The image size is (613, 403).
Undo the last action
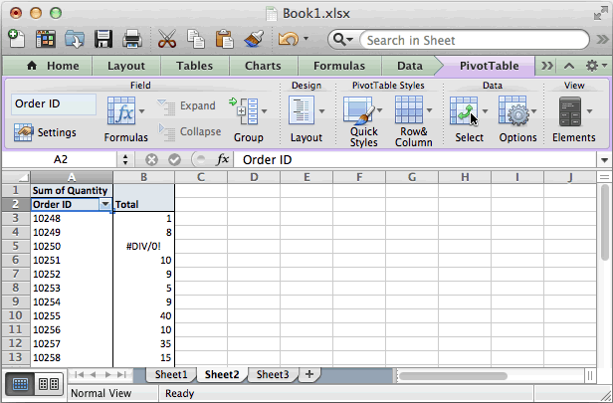(x=289, y=39)
